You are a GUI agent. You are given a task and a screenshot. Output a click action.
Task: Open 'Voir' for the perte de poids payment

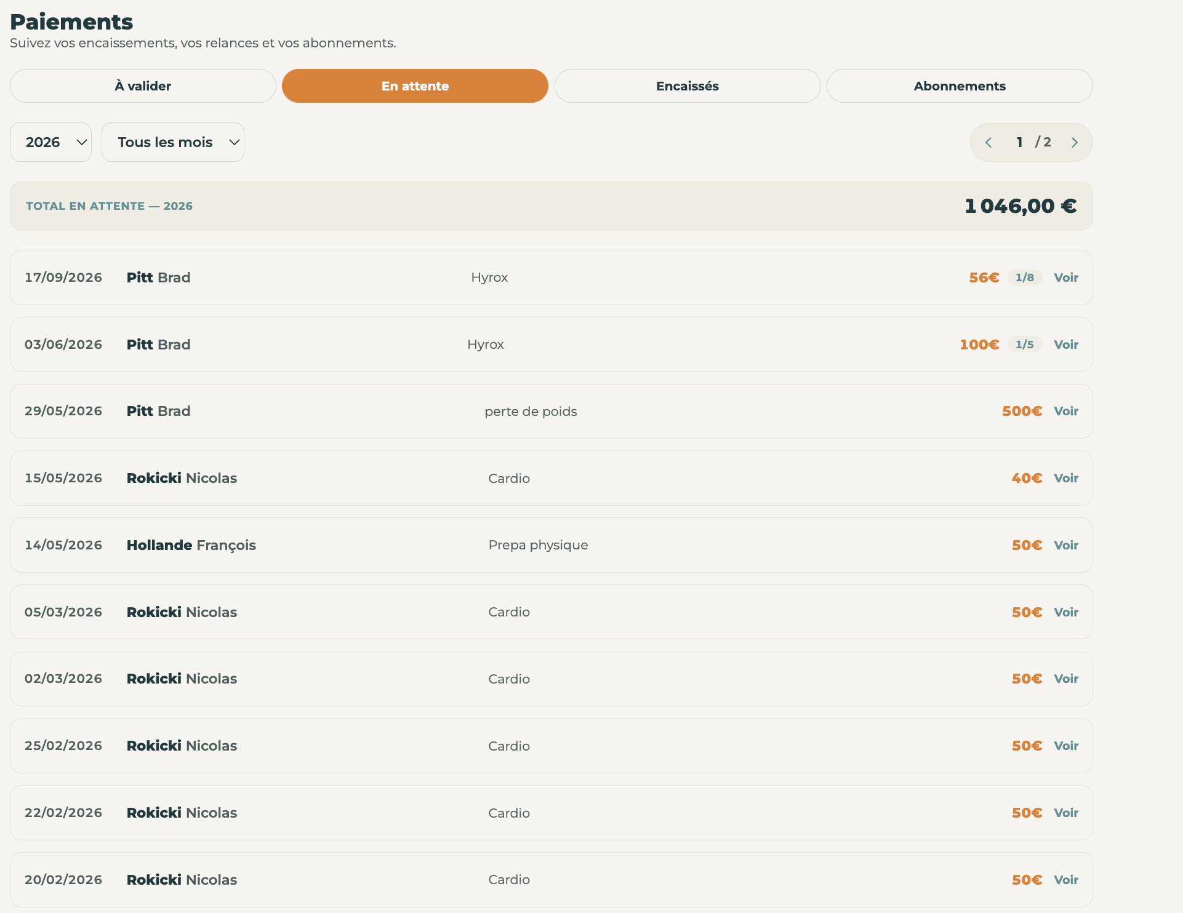(x=1066, y=411)
